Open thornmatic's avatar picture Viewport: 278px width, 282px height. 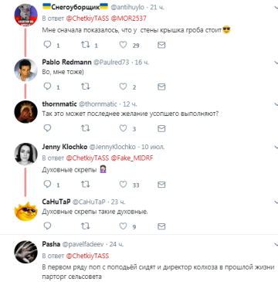(x=25, y=112)
